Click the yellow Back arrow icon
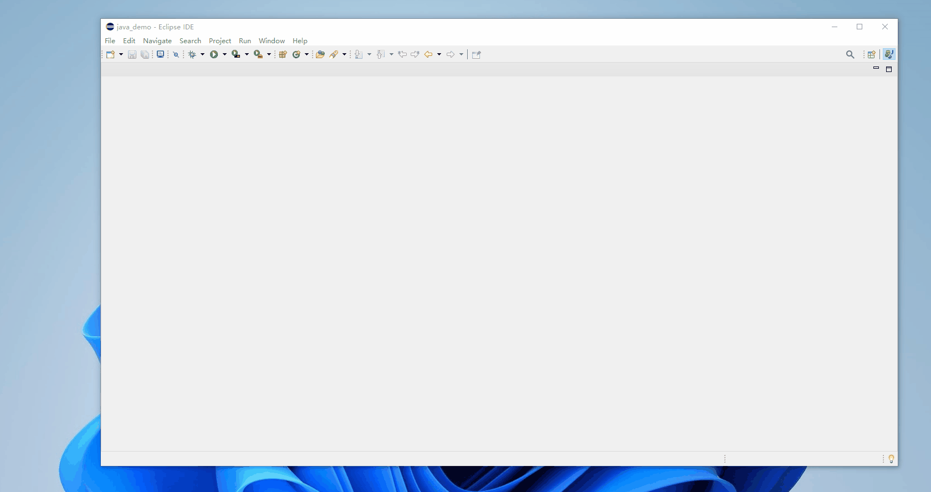The width and height of the screenshot is (931, 492). point(428,54)
